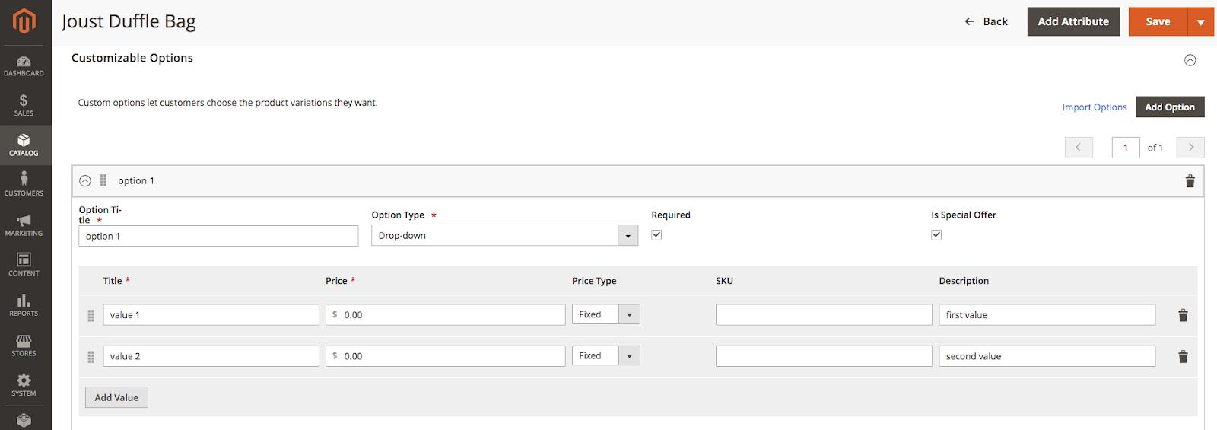Click the Magento logo icon
This screenshot has width=1217, height=430.
(x=24, y=21)
